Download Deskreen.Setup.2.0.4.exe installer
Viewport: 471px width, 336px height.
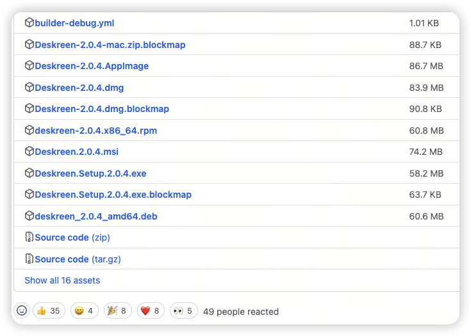coord(90,173)
